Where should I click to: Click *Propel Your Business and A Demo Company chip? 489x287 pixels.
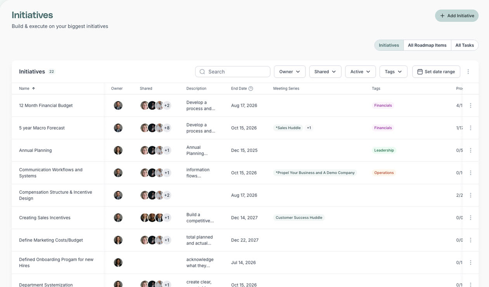315,173
